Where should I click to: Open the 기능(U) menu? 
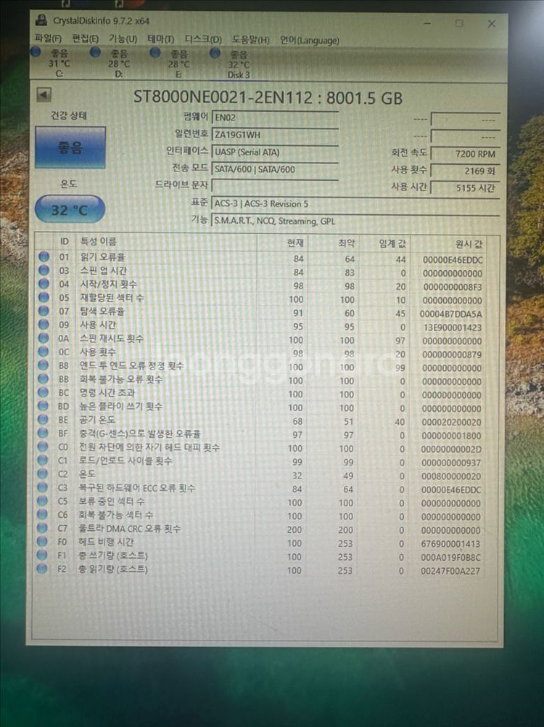coord(123,39)
